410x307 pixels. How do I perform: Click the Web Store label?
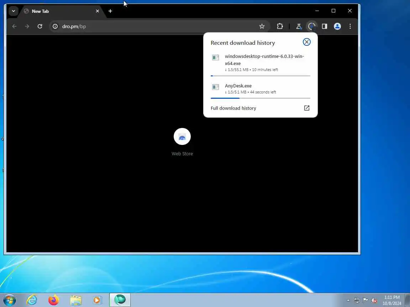[182, 154]
